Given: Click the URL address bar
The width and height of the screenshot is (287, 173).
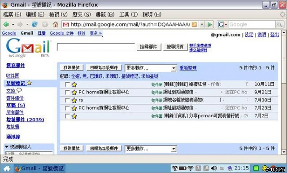Looking at the screenshot, I should click(x=130, y=24).
